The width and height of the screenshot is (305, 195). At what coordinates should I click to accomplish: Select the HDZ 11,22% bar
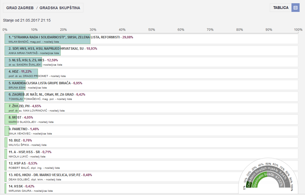coord(21,74)
